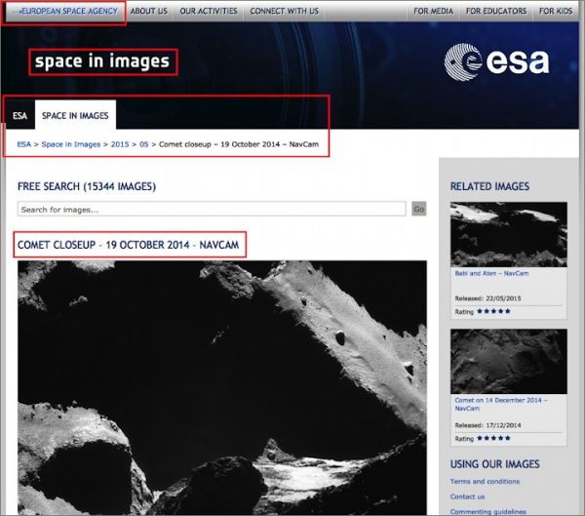Select the ESA tab
The height and width of the screenshot is (516, 585).
coord(19,116)
